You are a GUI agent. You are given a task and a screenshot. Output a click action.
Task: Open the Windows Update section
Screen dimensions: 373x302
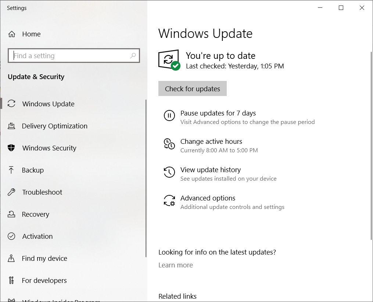pos(48,104)
